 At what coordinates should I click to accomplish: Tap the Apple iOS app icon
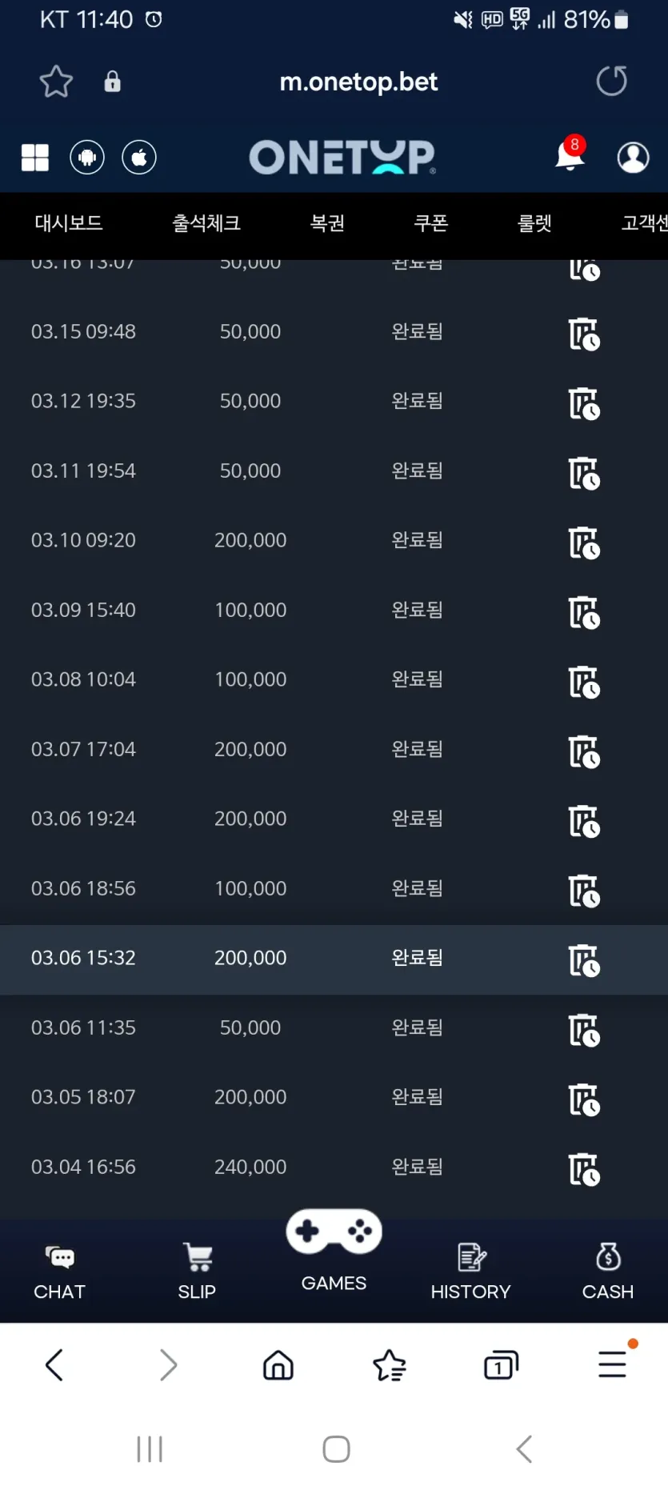pos(139,157)
